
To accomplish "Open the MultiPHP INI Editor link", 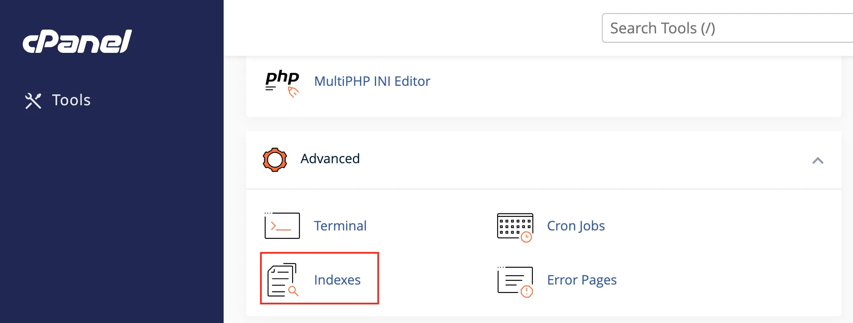I will point(372,81).
